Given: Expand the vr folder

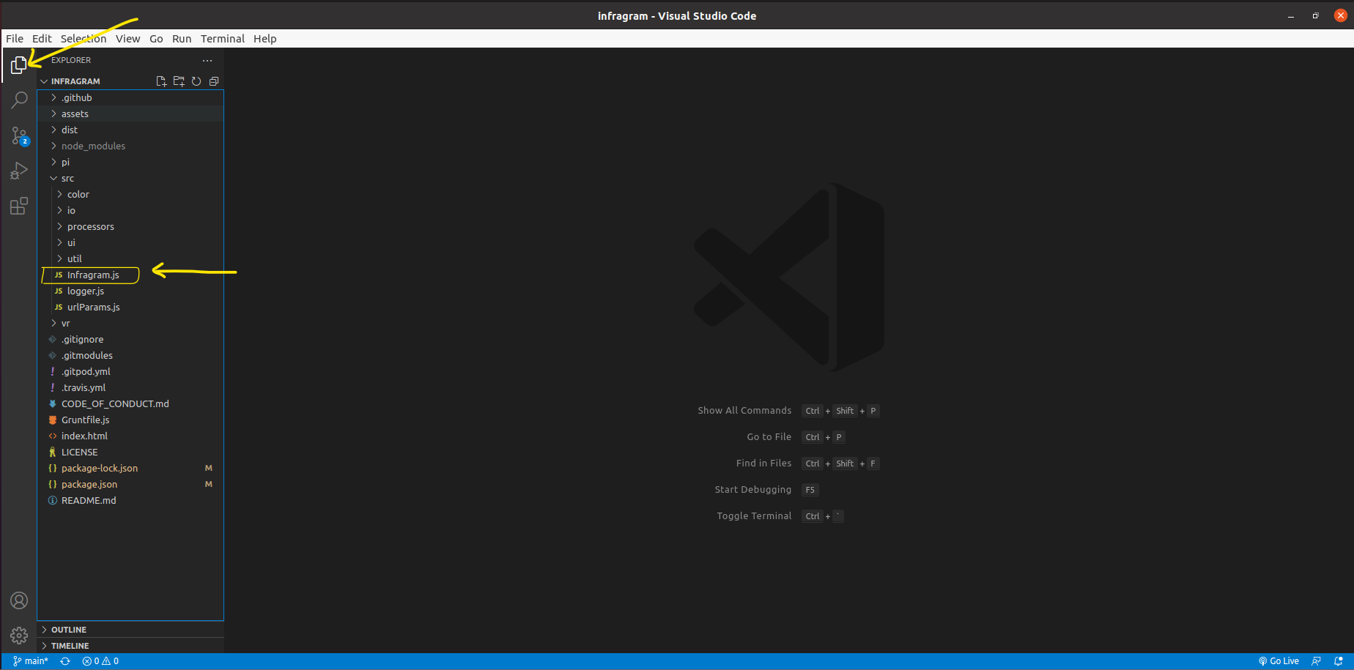Looking at the screenshot, I should click(130, 324).
